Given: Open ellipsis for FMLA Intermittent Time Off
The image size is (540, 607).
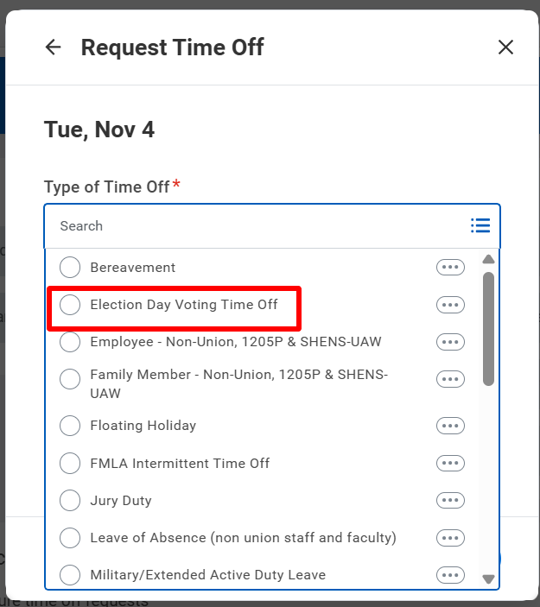Looking at the screenshot, I should [450, 464].
